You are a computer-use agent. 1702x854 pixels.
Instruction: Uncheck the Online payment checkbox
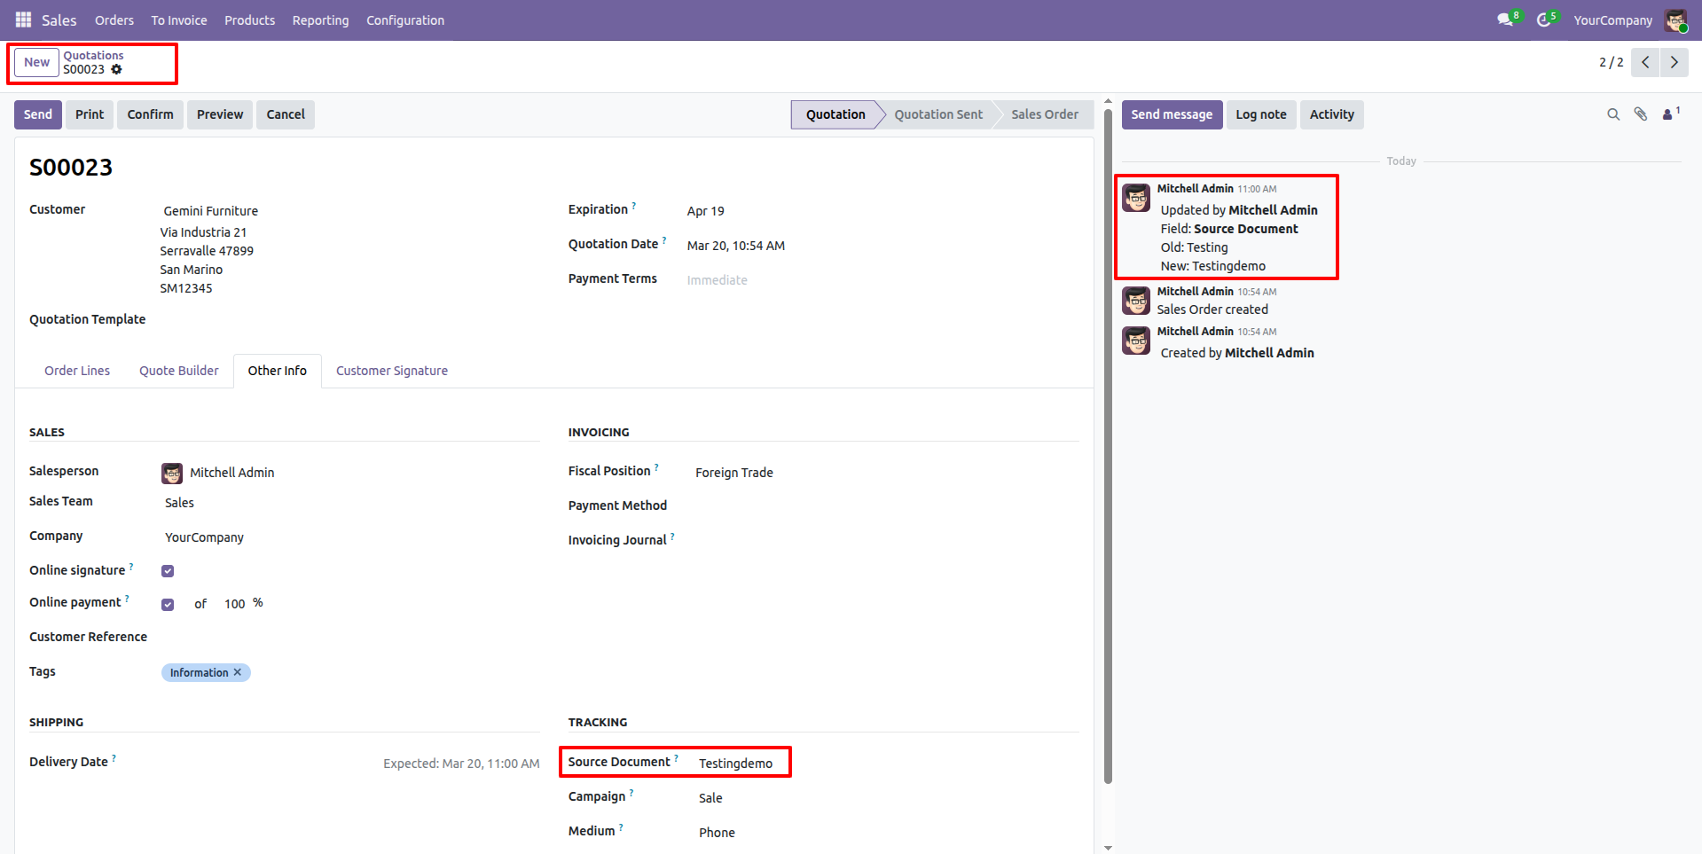(168, 605)
